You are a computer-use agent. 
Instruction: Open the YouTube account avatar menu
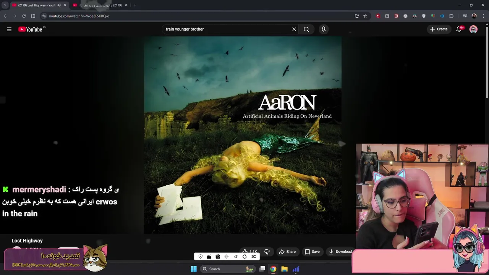click(473, 29)
